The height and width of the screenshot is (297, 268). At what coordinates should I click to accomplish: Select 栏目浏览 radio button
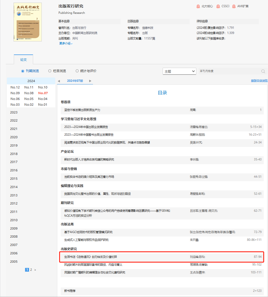tap(50, 71)
